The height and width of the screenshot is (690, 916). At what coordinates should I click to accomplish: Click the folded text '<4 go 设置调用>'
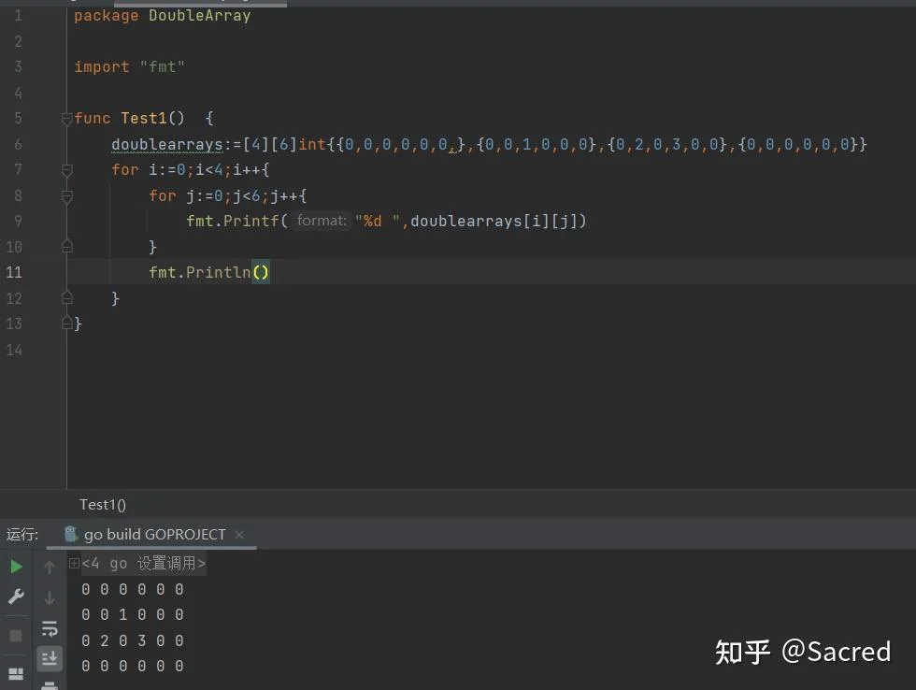[144, 563]
